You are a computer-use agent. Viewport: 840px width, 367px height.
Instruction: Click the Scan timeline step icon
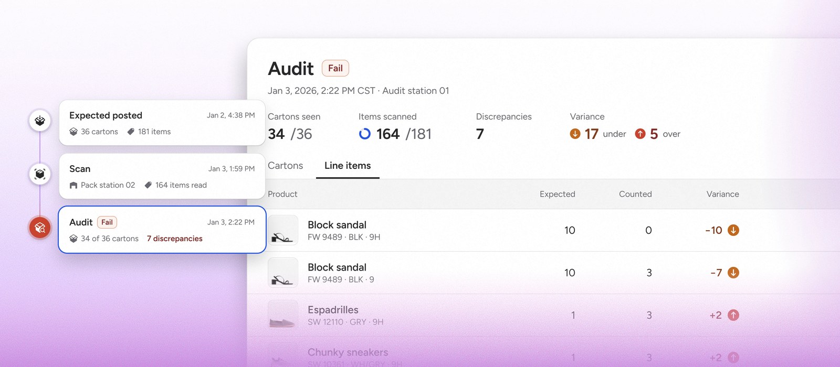click(x=40, y=174)
